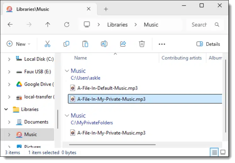Collapse the C:\Users\askle Music group
Viewport: 235px width, 163px height.
[x=67, y=71]
